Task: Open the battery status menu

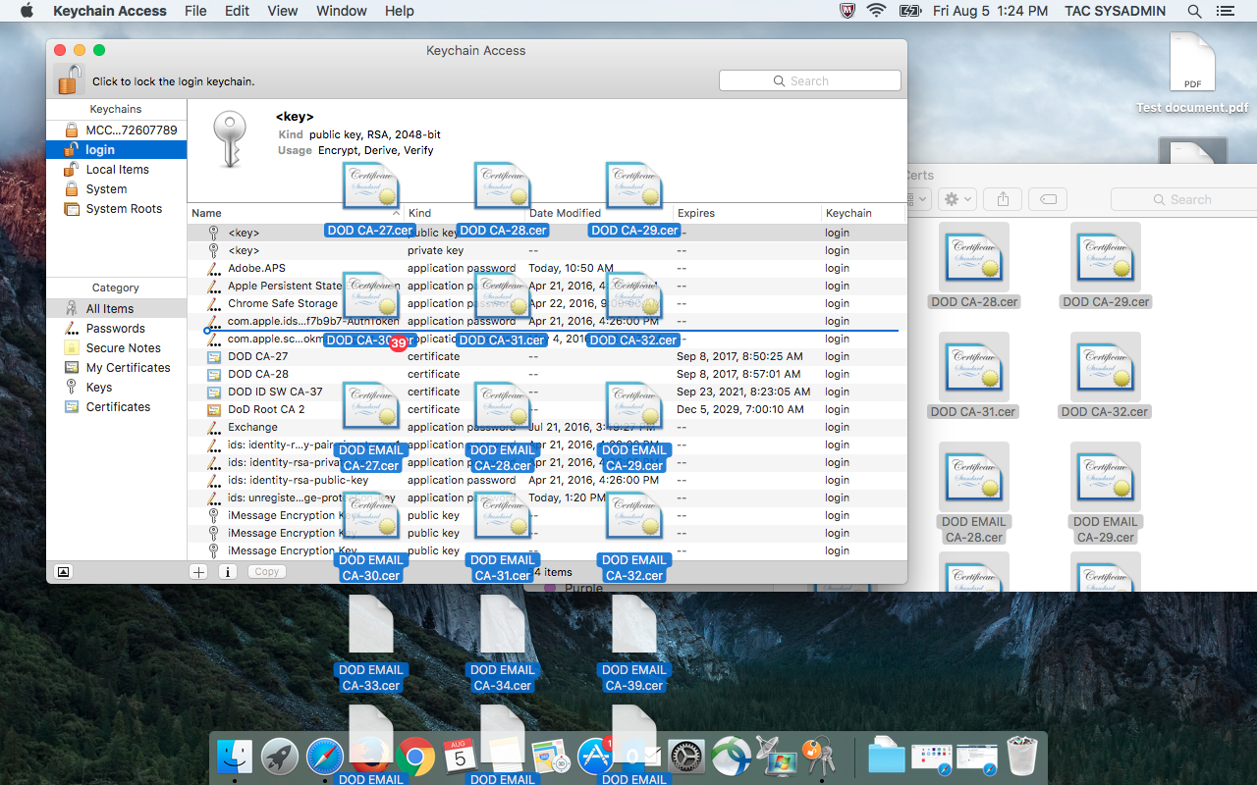Action: 910,11
